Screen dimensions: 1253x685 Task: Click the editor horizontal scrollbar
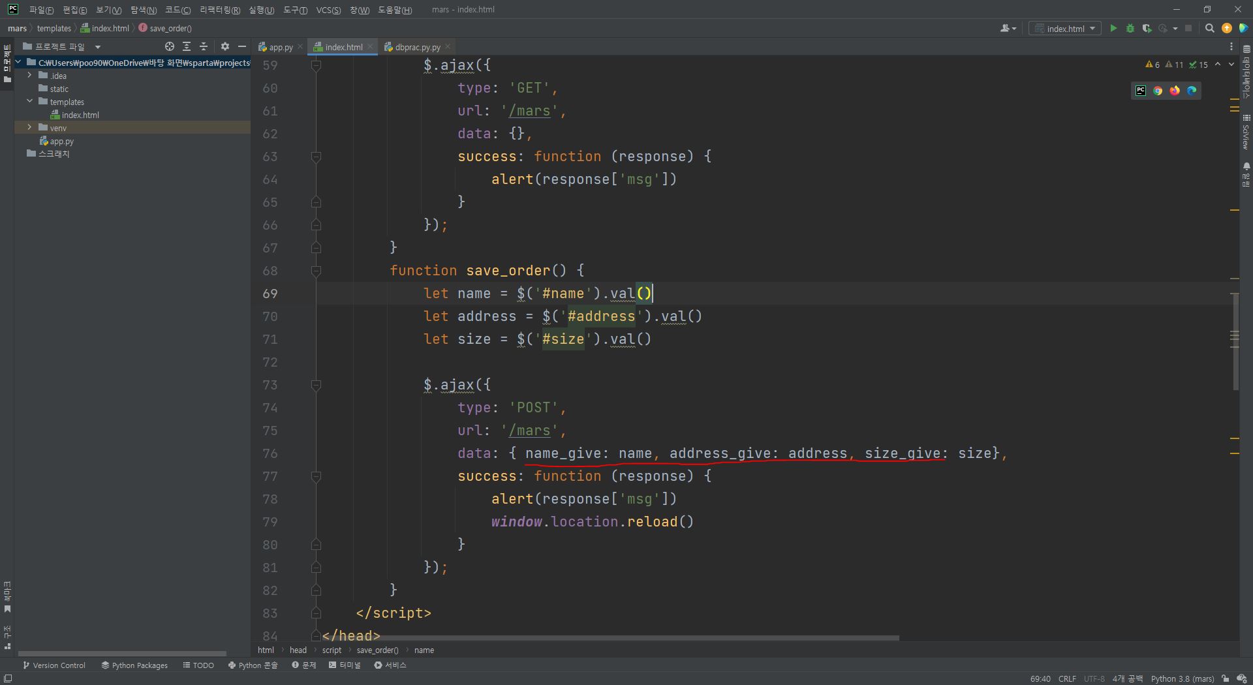(610, 637)
